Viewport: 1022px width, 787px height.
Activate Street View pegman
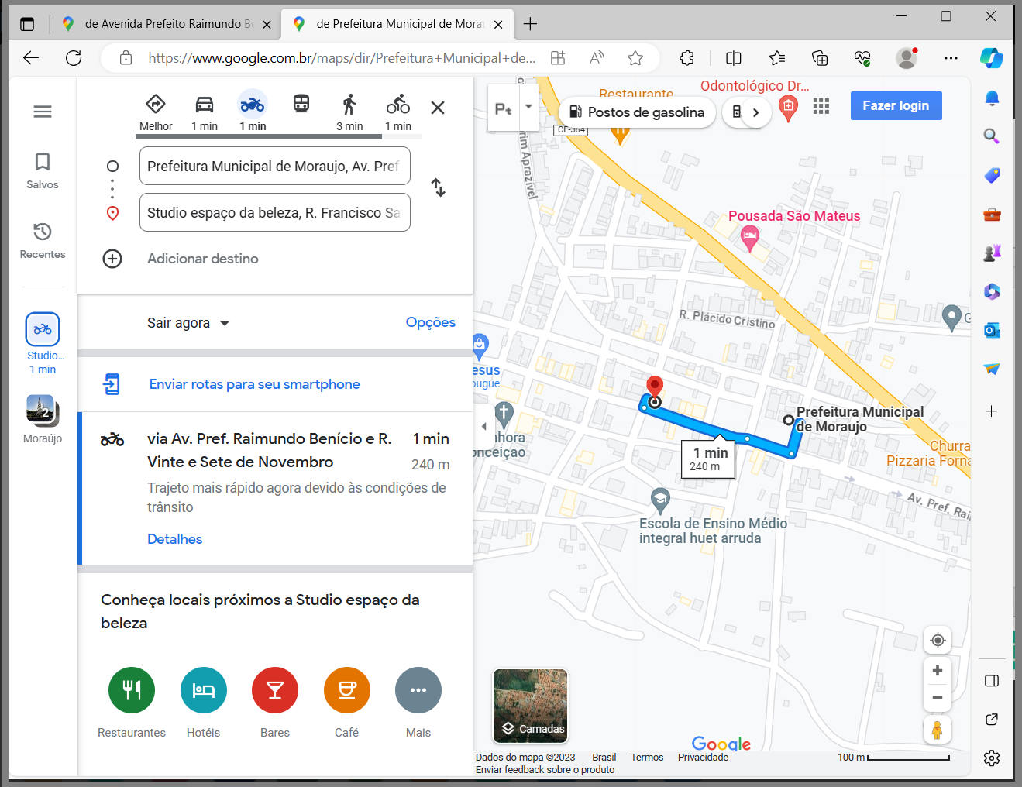tap(938, 730)
